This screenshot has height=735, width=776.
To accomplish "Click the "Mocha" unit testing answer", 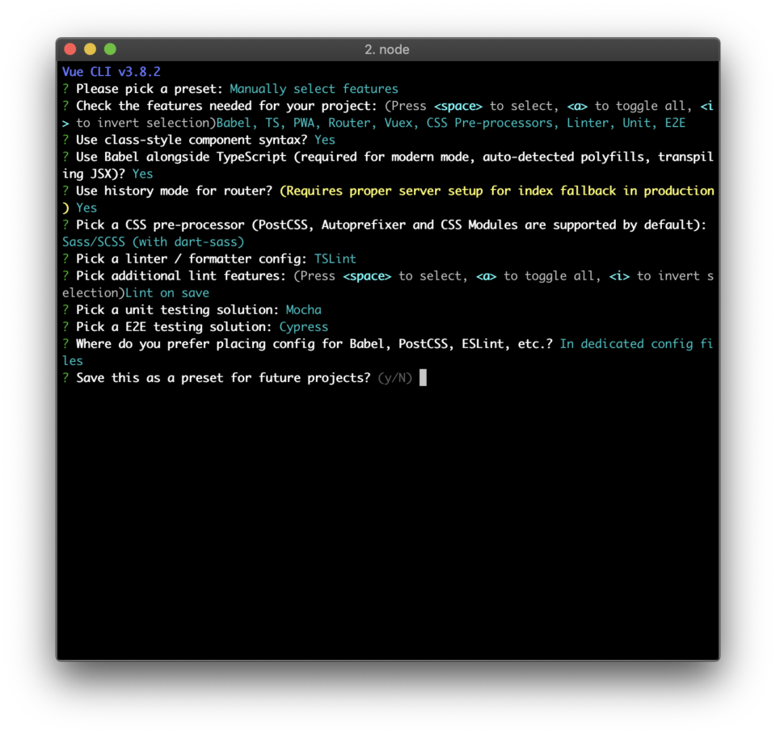I will [x=303, y=309].
